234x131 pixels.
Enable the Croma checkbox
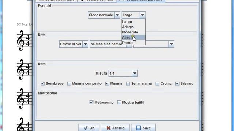[157, 83]
